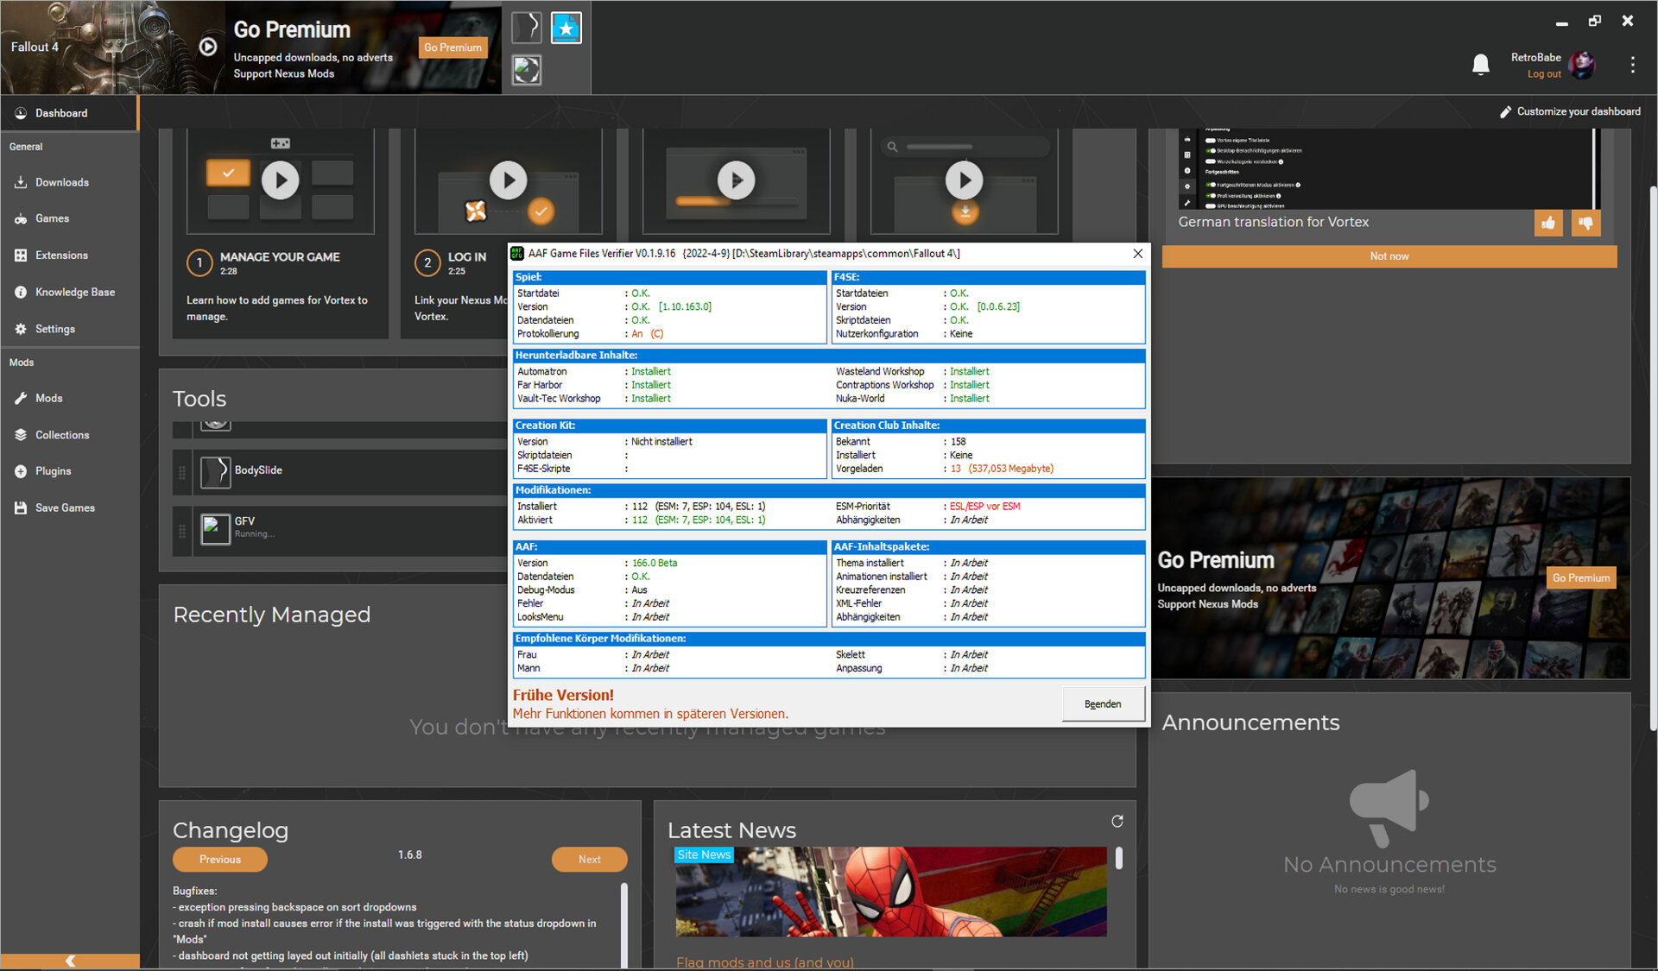Screen dimensions: 1658x971
Task: Open the three-dot overflow menu
Action: point(1632,65)
